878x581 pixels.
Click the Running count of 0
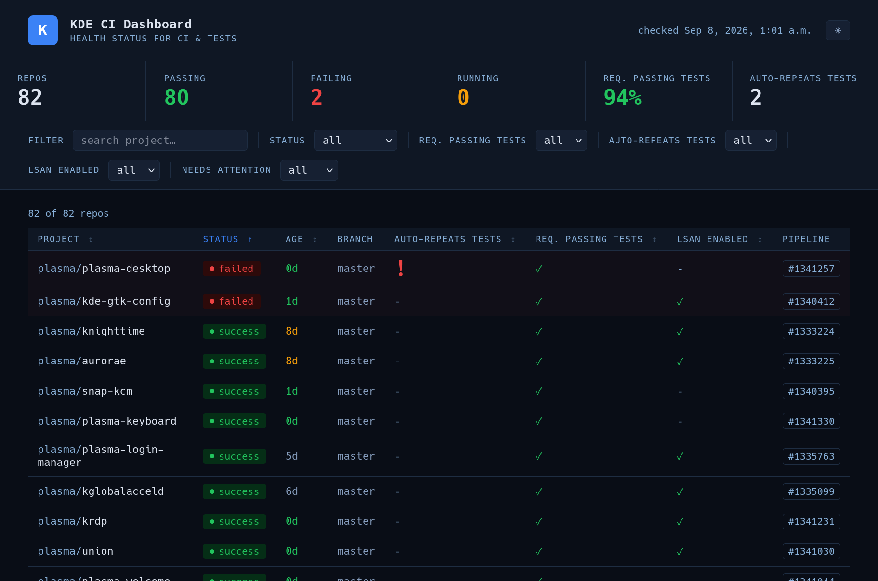(463, 98)
